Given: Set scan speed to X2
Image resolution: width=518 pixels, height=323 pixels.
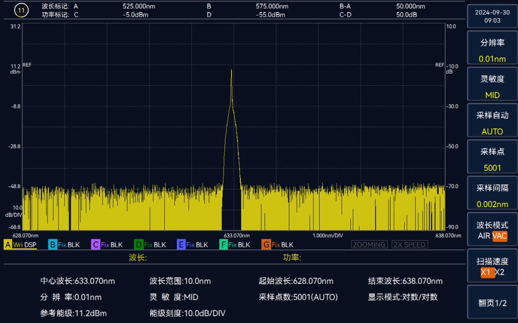Looking at the screenshot, I should (500, 272).
